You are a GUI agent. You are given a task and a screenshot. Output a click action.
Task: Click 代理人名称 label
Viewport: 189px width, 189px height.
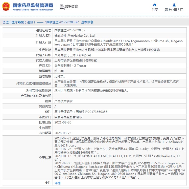(x=43, y=55)
